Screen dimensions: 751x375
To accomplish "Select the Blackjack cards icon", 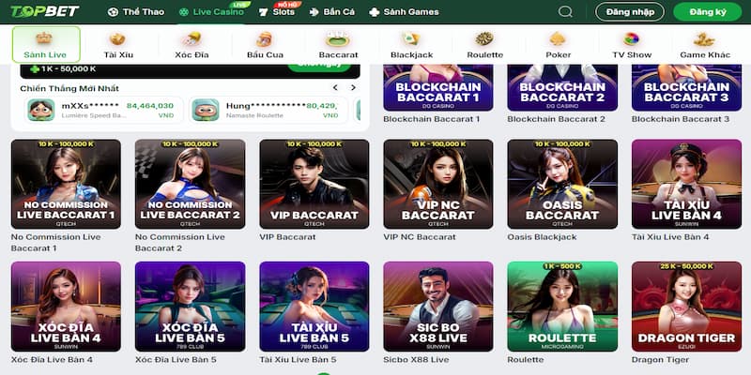I will coord(411,39).
